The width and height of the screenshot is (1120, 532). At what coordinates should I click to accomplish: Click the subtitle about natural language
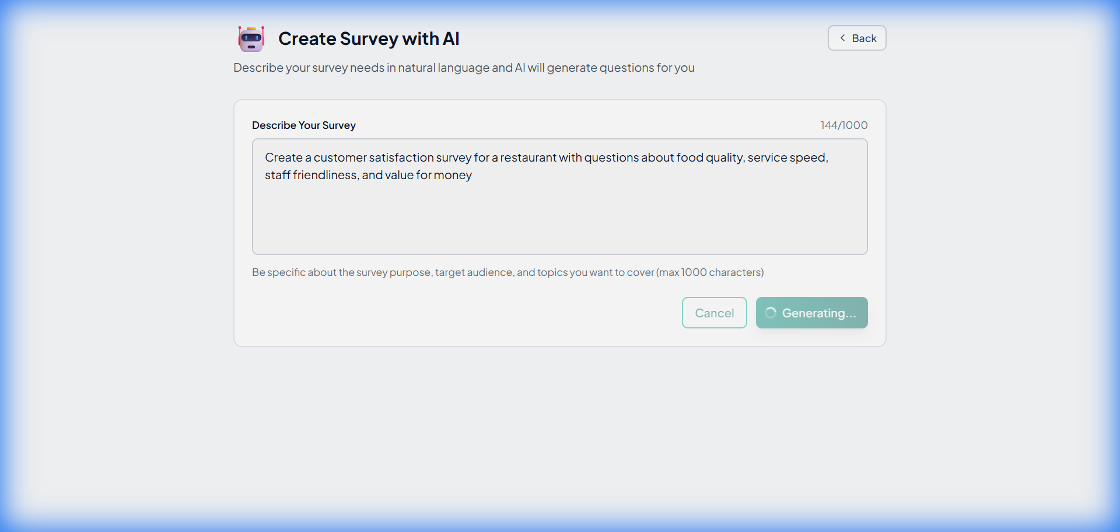pos(463,68)
